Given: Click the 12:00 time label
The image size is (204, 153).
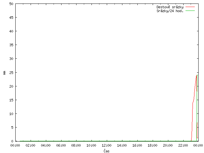Looking at the screenshot, I should (107, 145).
